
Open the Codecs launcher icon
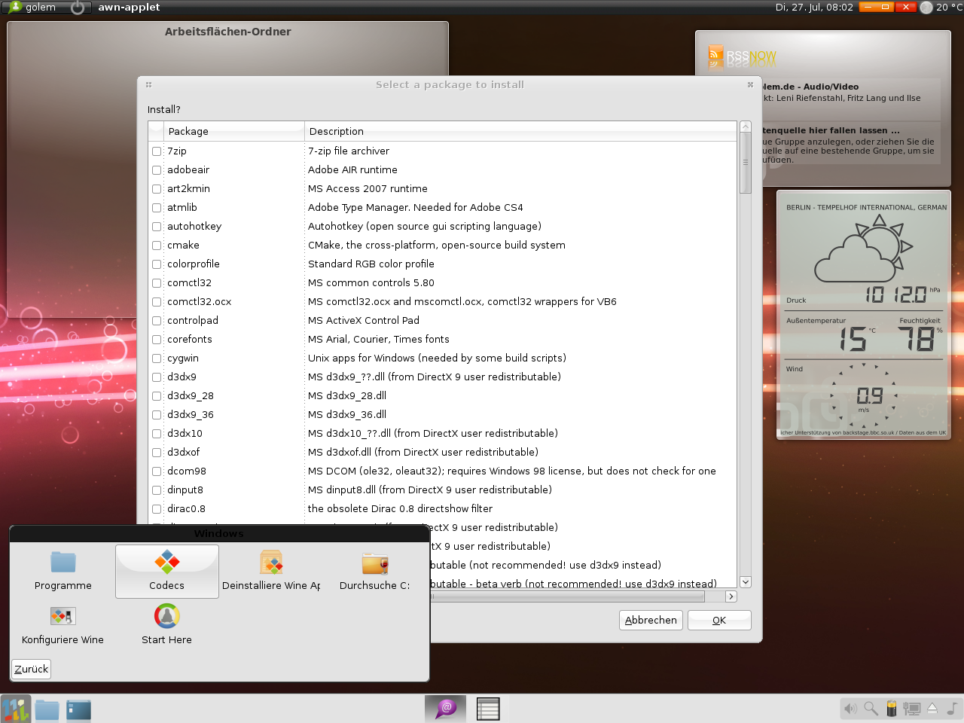point(166,563)
